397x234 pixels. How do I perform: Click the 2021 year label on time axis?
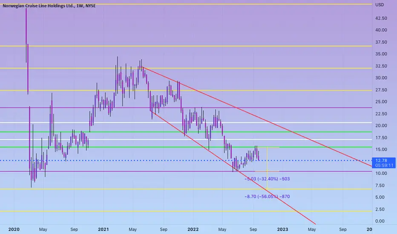tap(104, 229)
